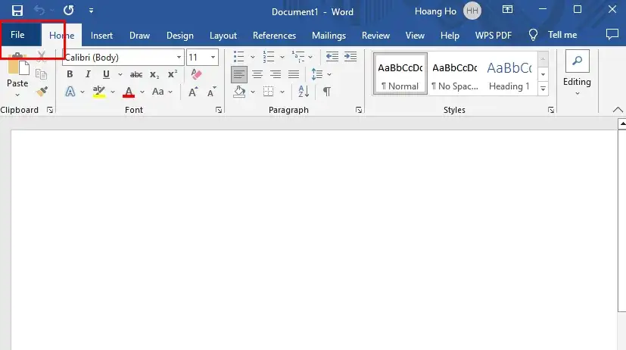
Task: Switch to the Insert tab
Action: tap(101, 35)
